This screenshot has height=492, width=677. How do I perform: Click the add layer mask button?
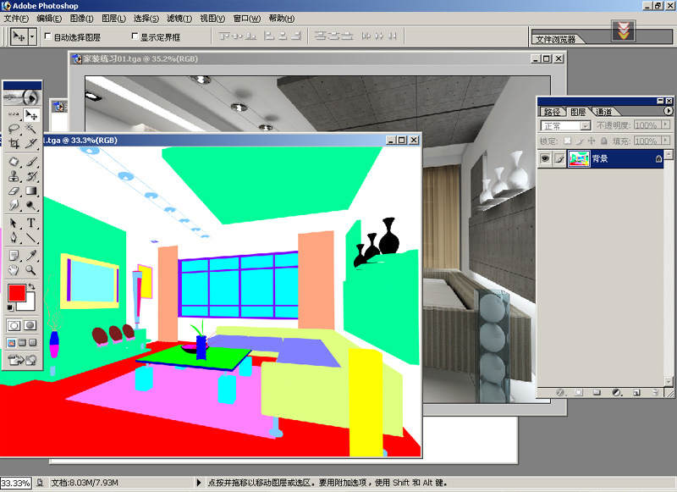tap(579, 392)
